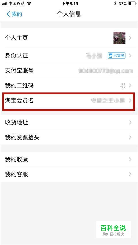This screenshot has width=138, height=245.
Task: Open 我的发票抬头 menu entry
Action: pos(69,138)
